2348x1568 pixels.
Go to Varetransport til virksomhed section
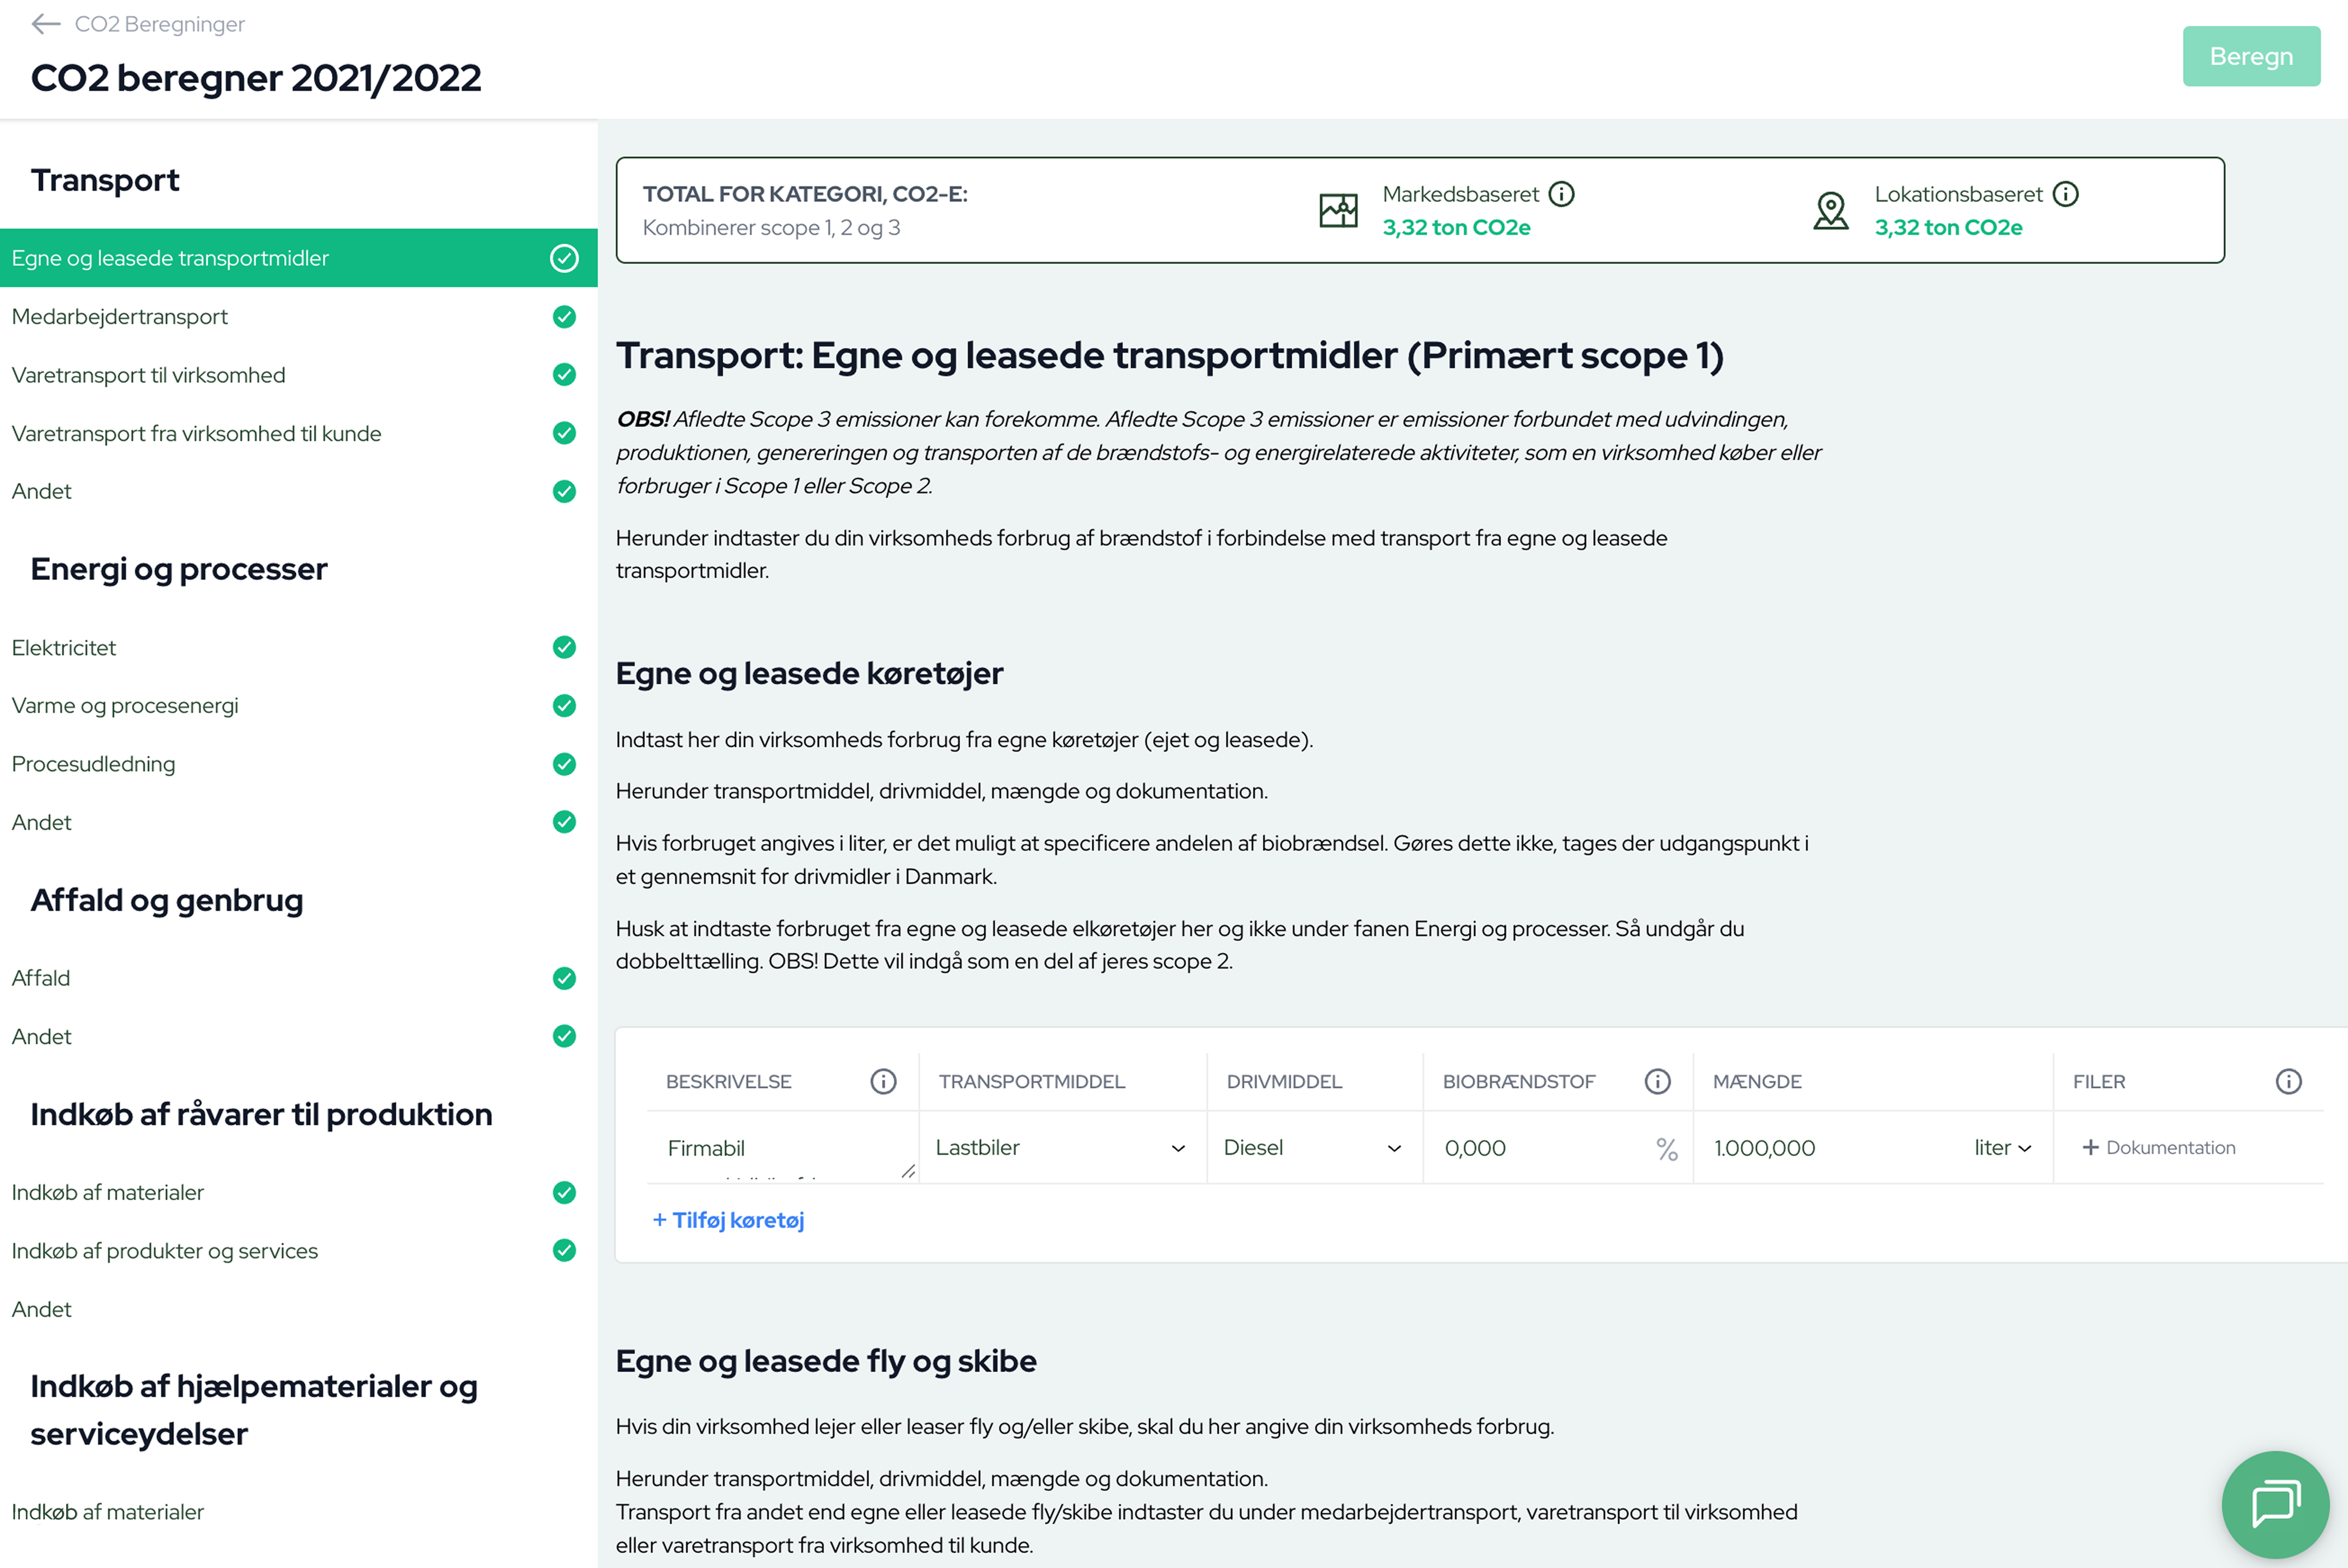click(148, 375)
